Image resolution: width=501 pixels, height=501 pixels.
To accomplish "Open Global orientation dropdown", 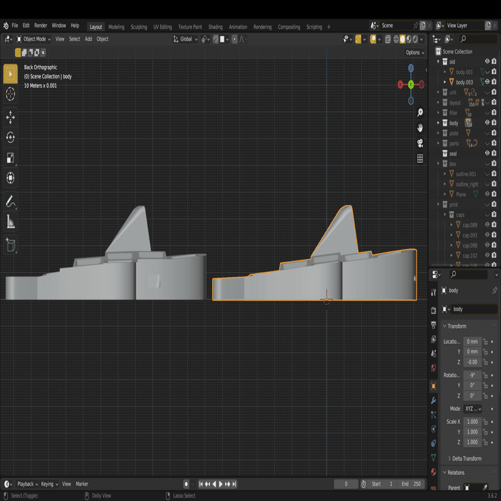I will (185, 39).
